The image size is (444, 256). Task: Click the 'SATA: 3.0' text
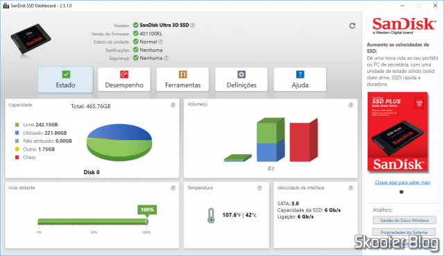pyautogui.click(x=288, y=203)
